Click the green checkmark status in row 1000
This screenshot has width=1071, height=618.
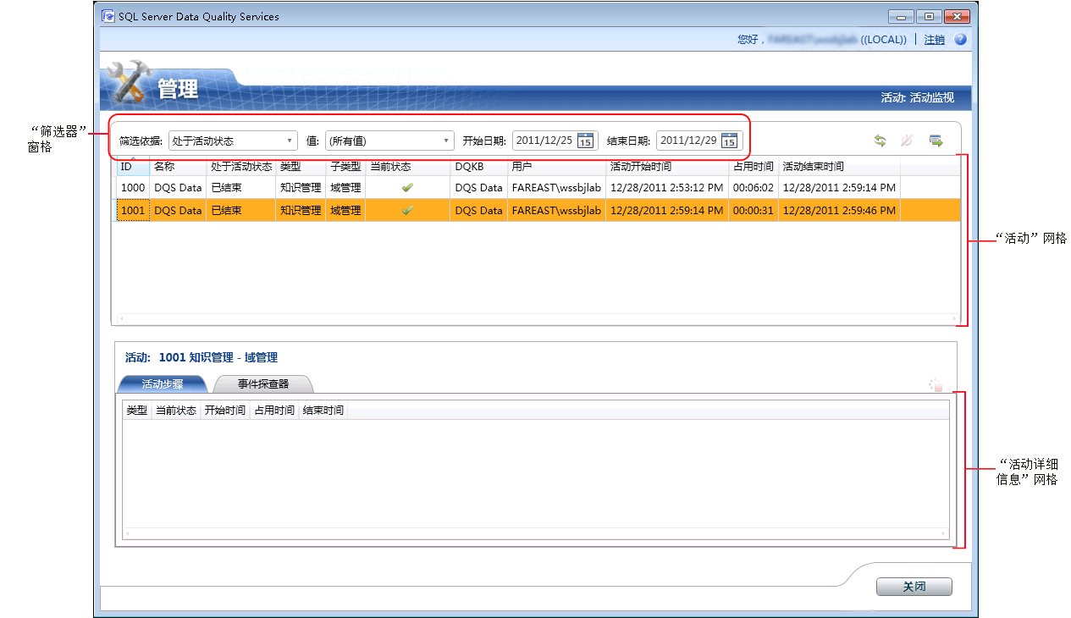407,187
